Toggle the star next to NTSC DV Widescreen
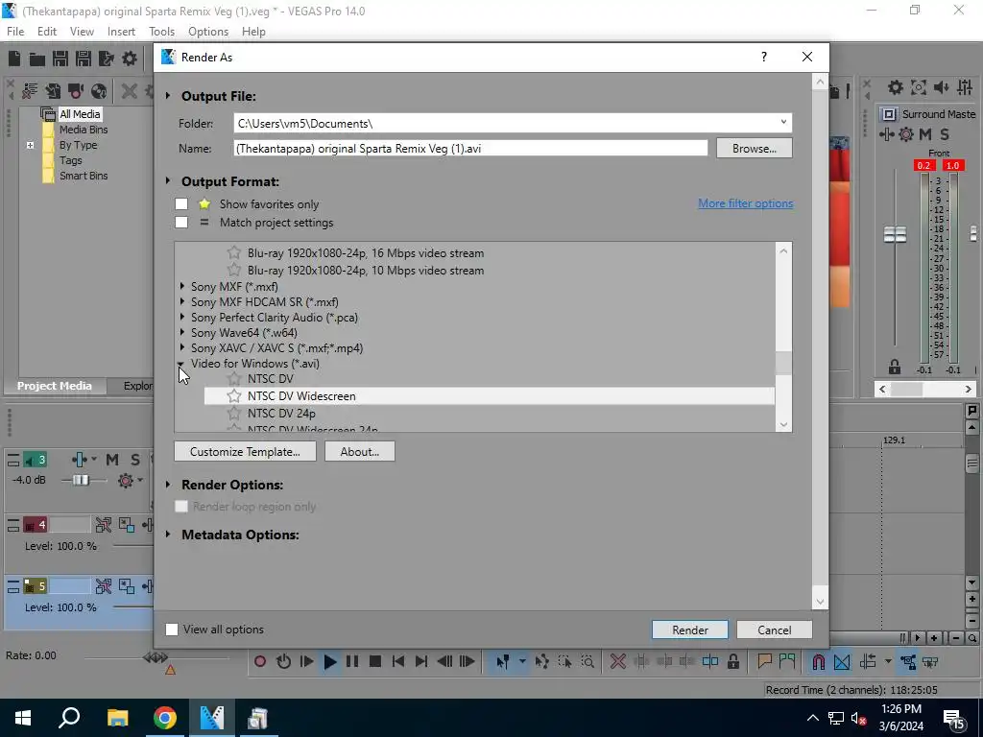 point(234,396)
